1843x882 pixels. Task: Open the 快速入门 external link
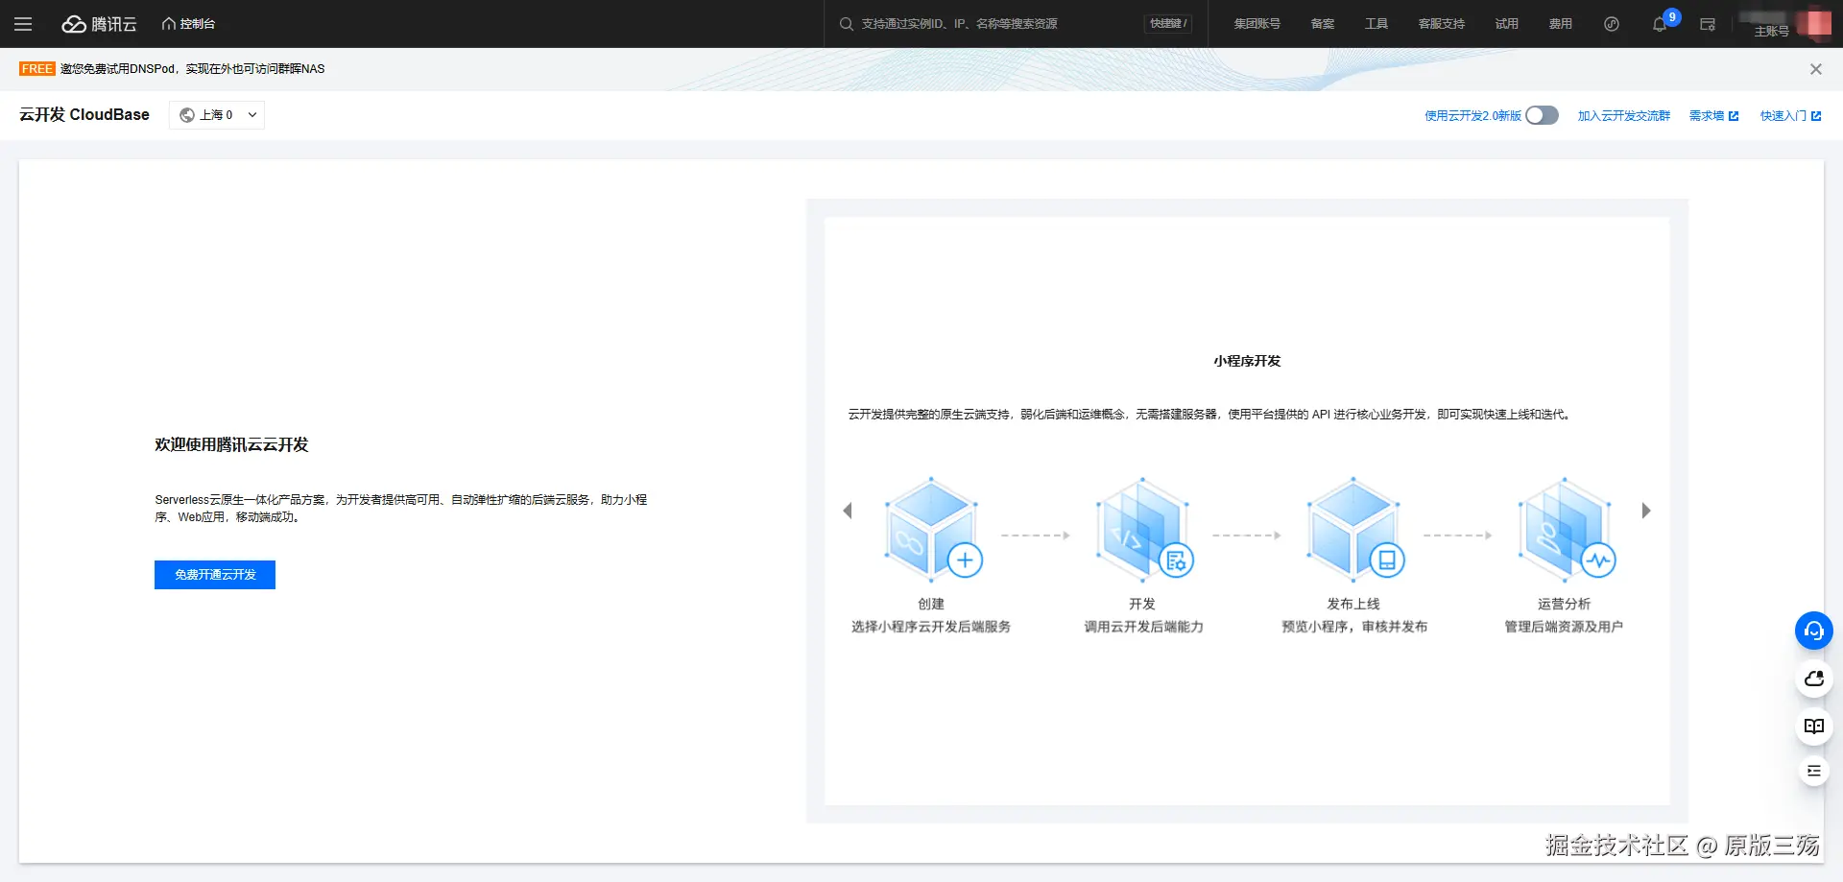tap(1791, 116)
